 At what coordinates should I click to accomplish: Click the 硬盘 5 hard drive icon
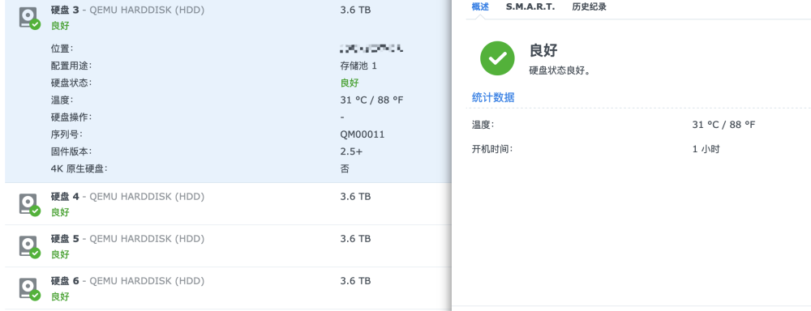[29, 247]
